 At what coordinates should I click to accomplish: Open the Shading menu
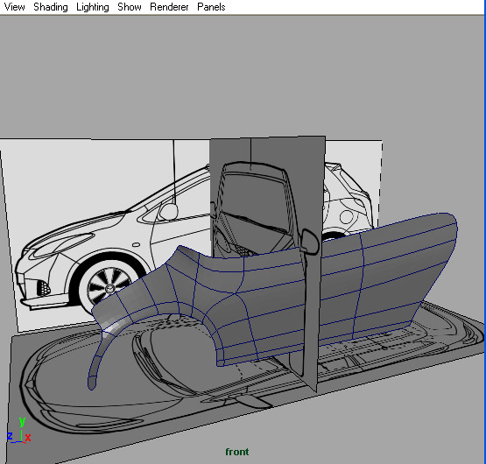(51, 7)
